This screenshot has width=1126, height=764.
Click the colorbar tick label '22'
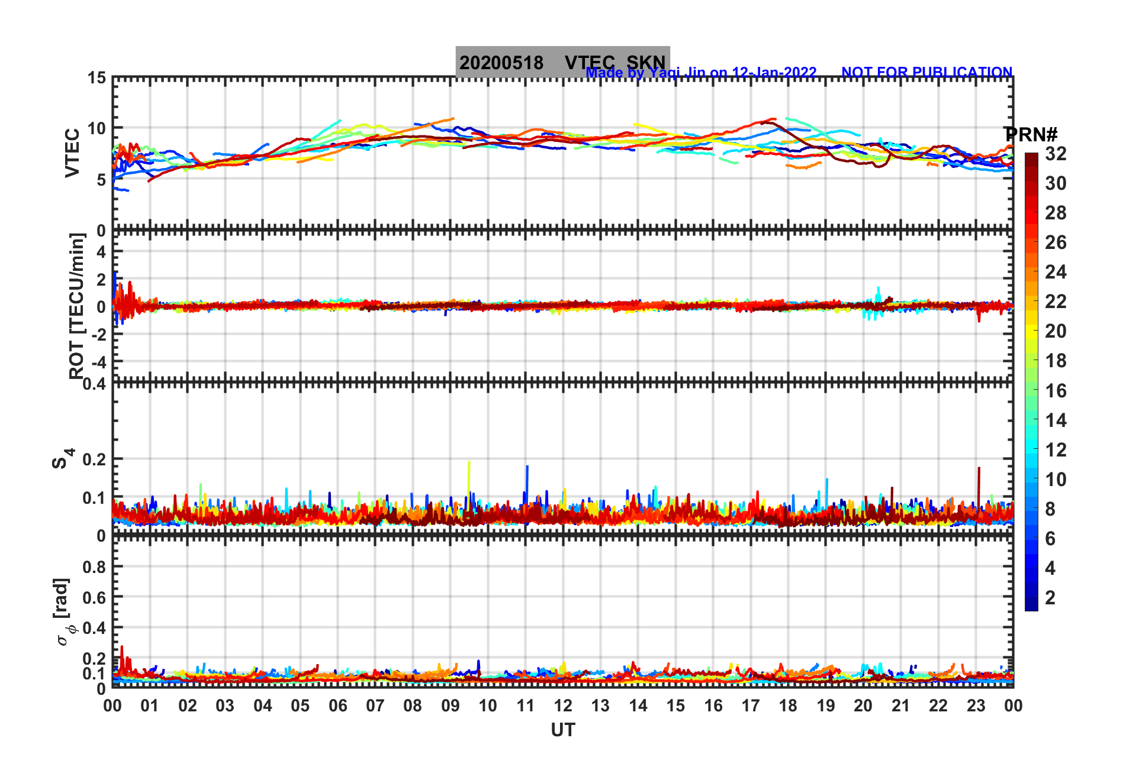(1056, 302)
